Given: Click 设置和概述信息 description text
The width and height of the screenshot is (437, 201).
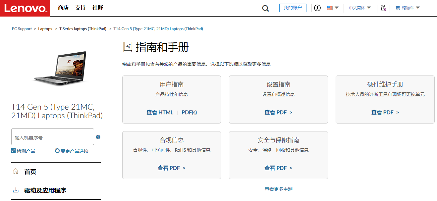Looking at the screenshot, I should [x=279, y=94].
